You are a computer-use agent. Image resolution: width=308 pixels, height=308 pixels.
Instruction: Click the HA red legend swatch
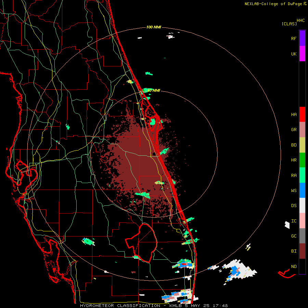click(x=302, y=114)
